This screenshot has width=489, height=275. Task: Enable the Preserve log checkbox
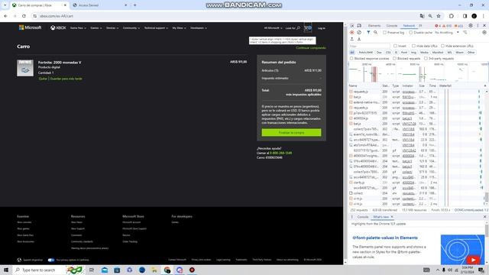[384, 32]
